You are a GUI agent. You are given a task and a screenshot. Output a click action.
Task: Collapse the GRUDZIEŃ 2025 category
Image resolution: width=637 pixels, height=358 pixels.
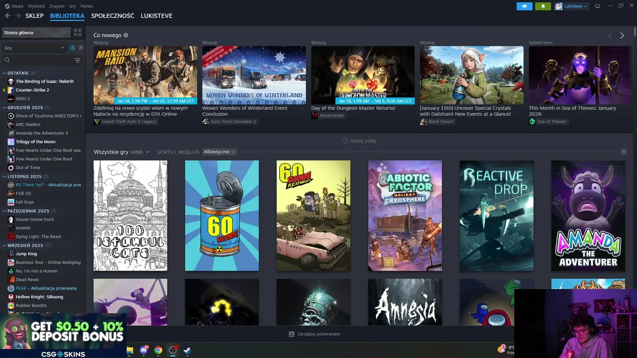click(4, 107)
